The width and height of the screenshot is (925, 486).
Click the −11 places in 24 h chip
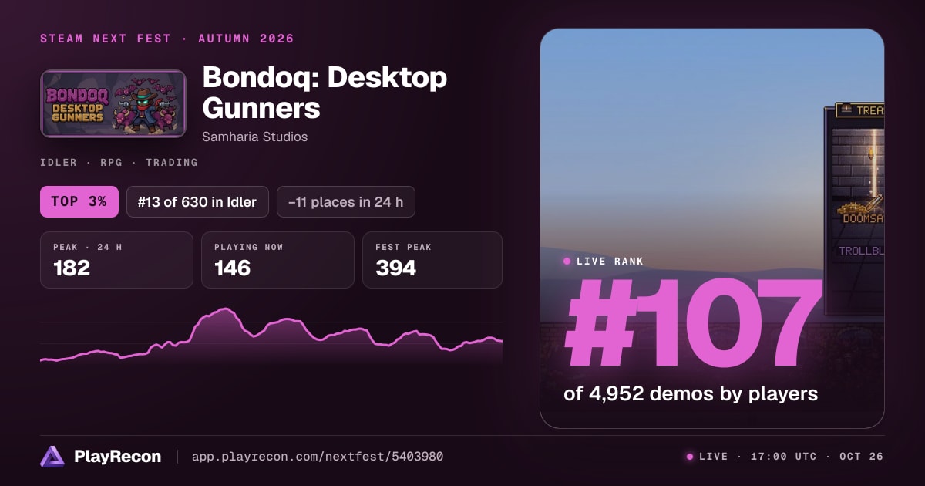346,202
